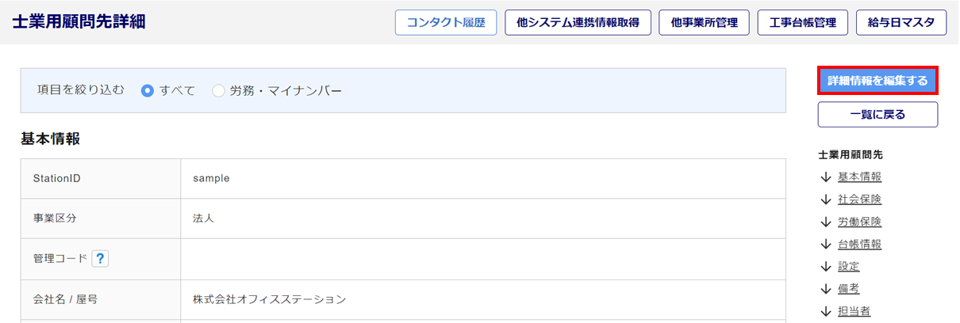Image resolution: width=960 pixels, height=323 pixels.
Task: Return with 一覧に戻る button
Action: click(877, 114)
